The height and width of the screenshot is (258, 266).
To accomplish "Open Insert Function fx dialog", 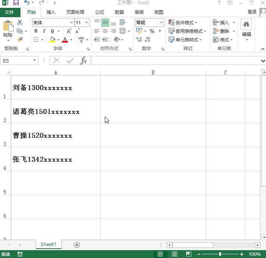I will point(83,60).
